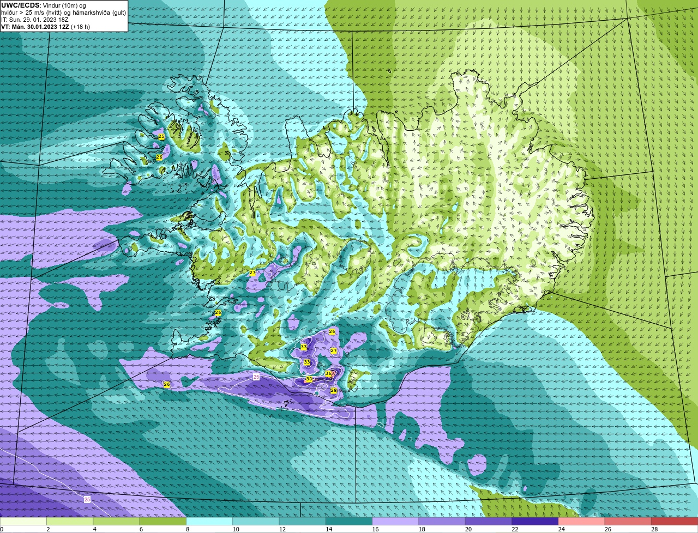Click the 0–2 m/s pale yellow legend swatch
698x533 pixels.
tap(23, 522)
